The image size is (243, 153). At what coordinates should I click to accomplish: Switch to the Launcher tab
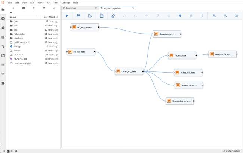point(80,8)
